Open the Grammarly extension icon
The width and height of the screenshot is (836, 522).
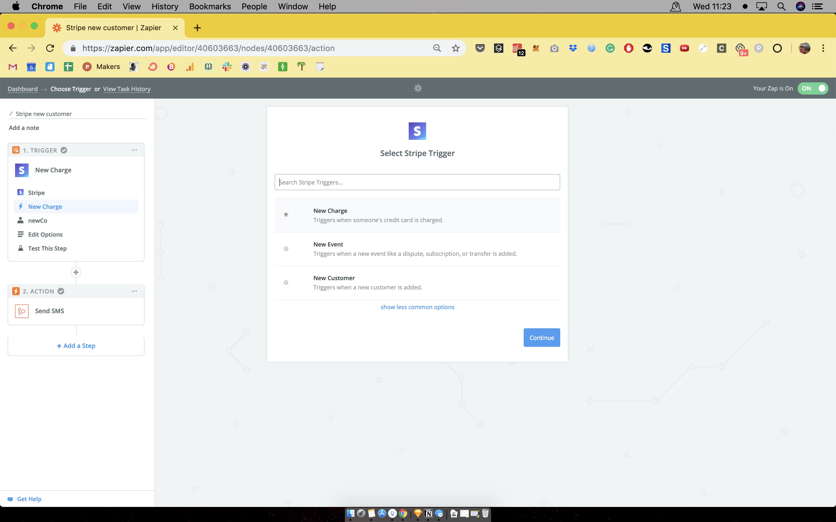610,48
